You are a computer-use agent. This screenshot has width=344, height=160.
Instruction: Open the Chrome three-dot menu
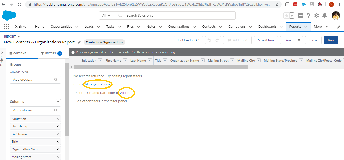click(340, 4)
